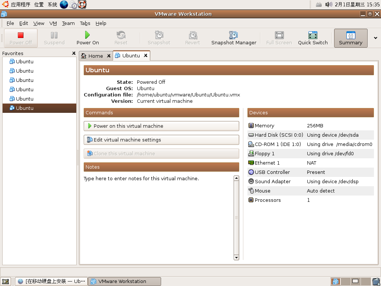
Task: Click the date and time clock
Action: coord(357,4)
